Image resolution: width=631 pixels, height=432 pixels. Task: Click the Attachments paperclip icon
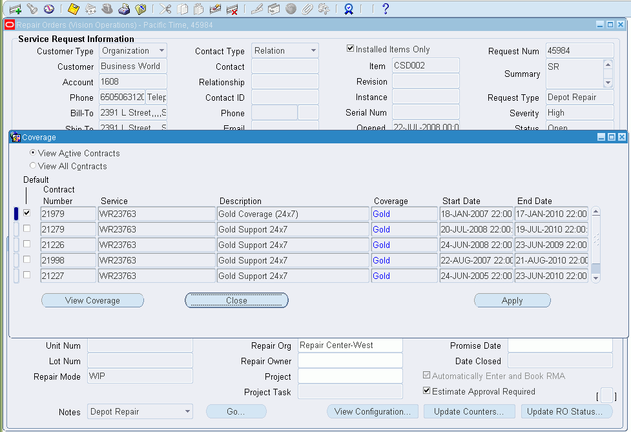coord(307,9)
